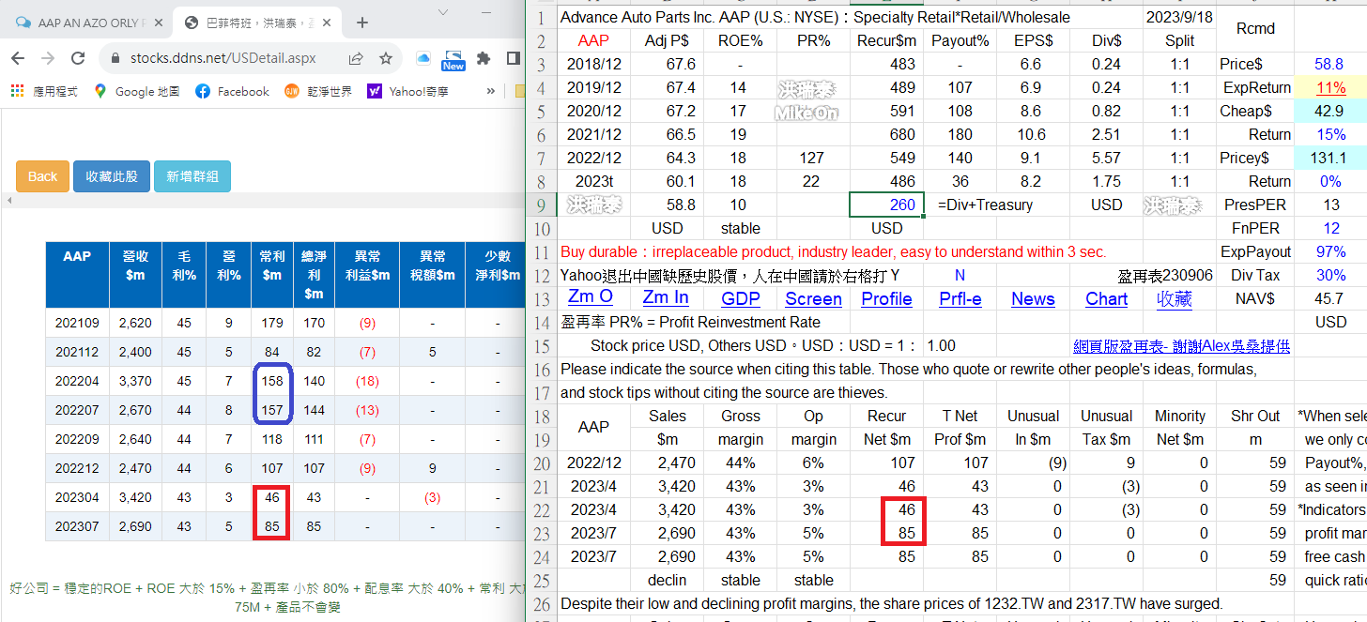The height and width of the screenshot is (622, 1367).
Task: Open the extension marked New
Action: coord(453,60)
